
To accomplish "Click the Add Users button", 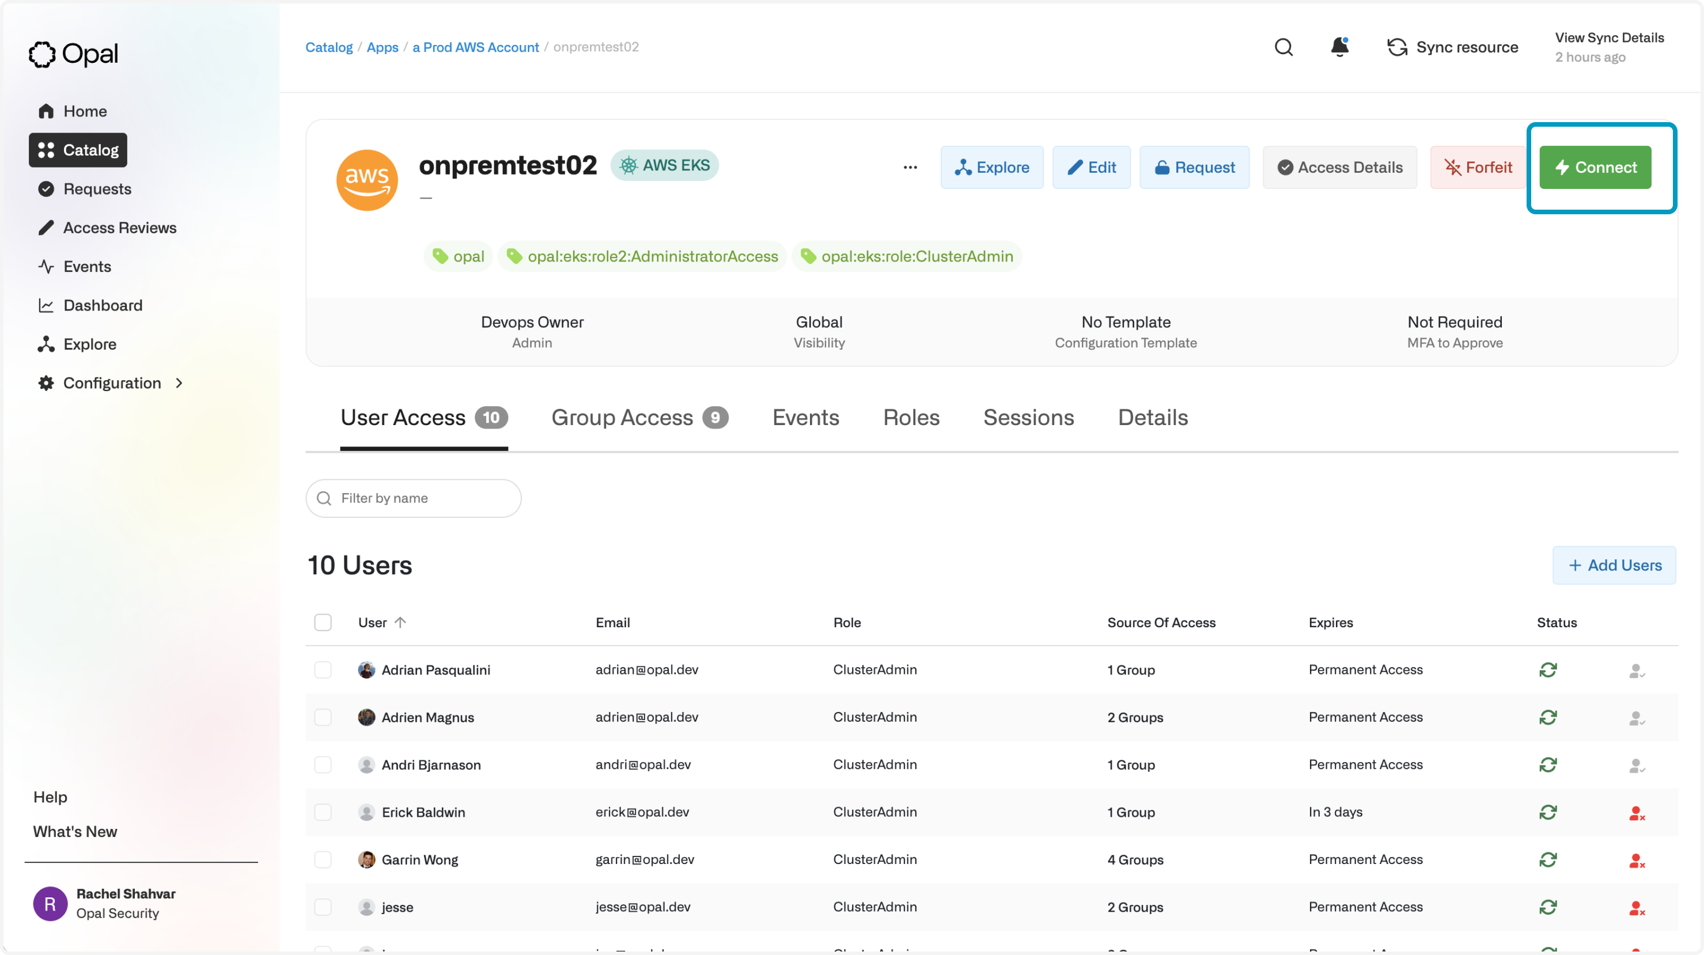I will click(x=1614, y=566).
